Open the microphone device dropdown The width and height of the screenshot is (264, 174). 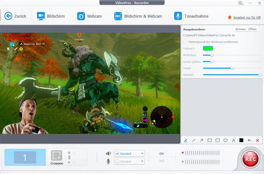point(142,162)
